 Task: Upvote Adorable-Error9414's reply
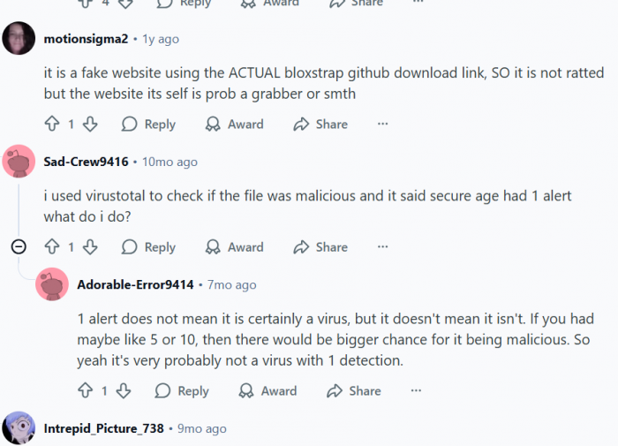[86, 390]
